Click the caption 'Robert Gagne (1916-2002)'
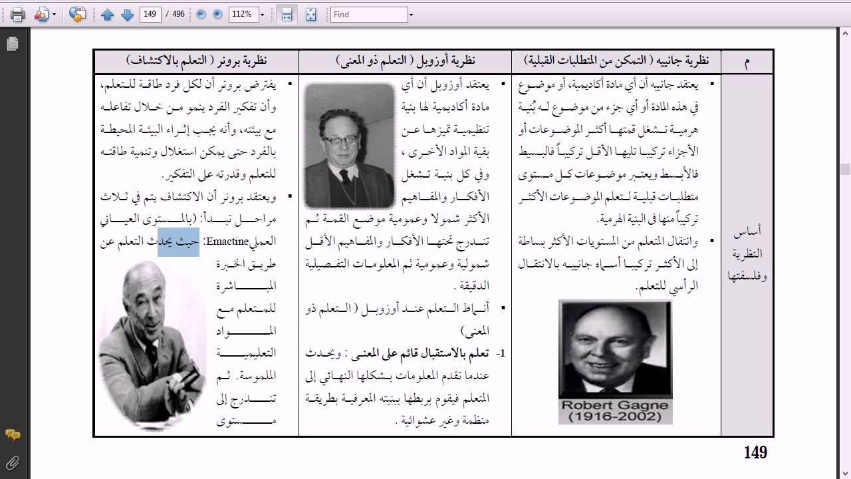Image resolution: width=851 pixels, height=479 pixels. click(x=615, y=411)
